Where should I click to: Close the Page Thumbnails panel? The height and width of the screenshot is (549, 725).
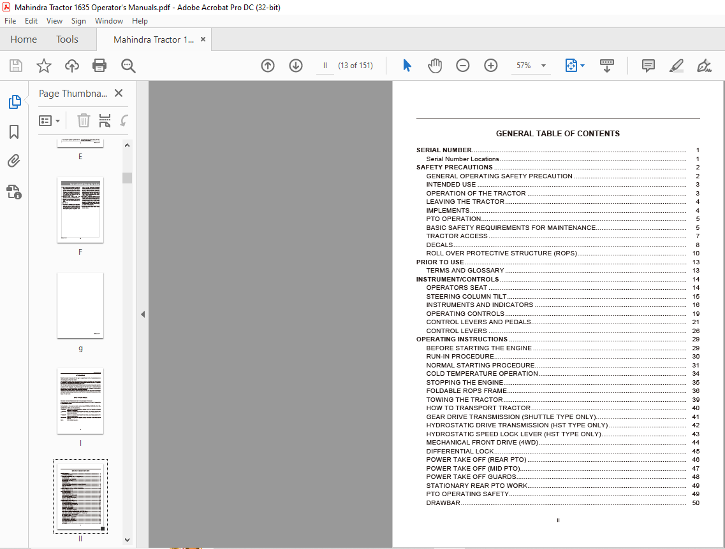point(119,93)
